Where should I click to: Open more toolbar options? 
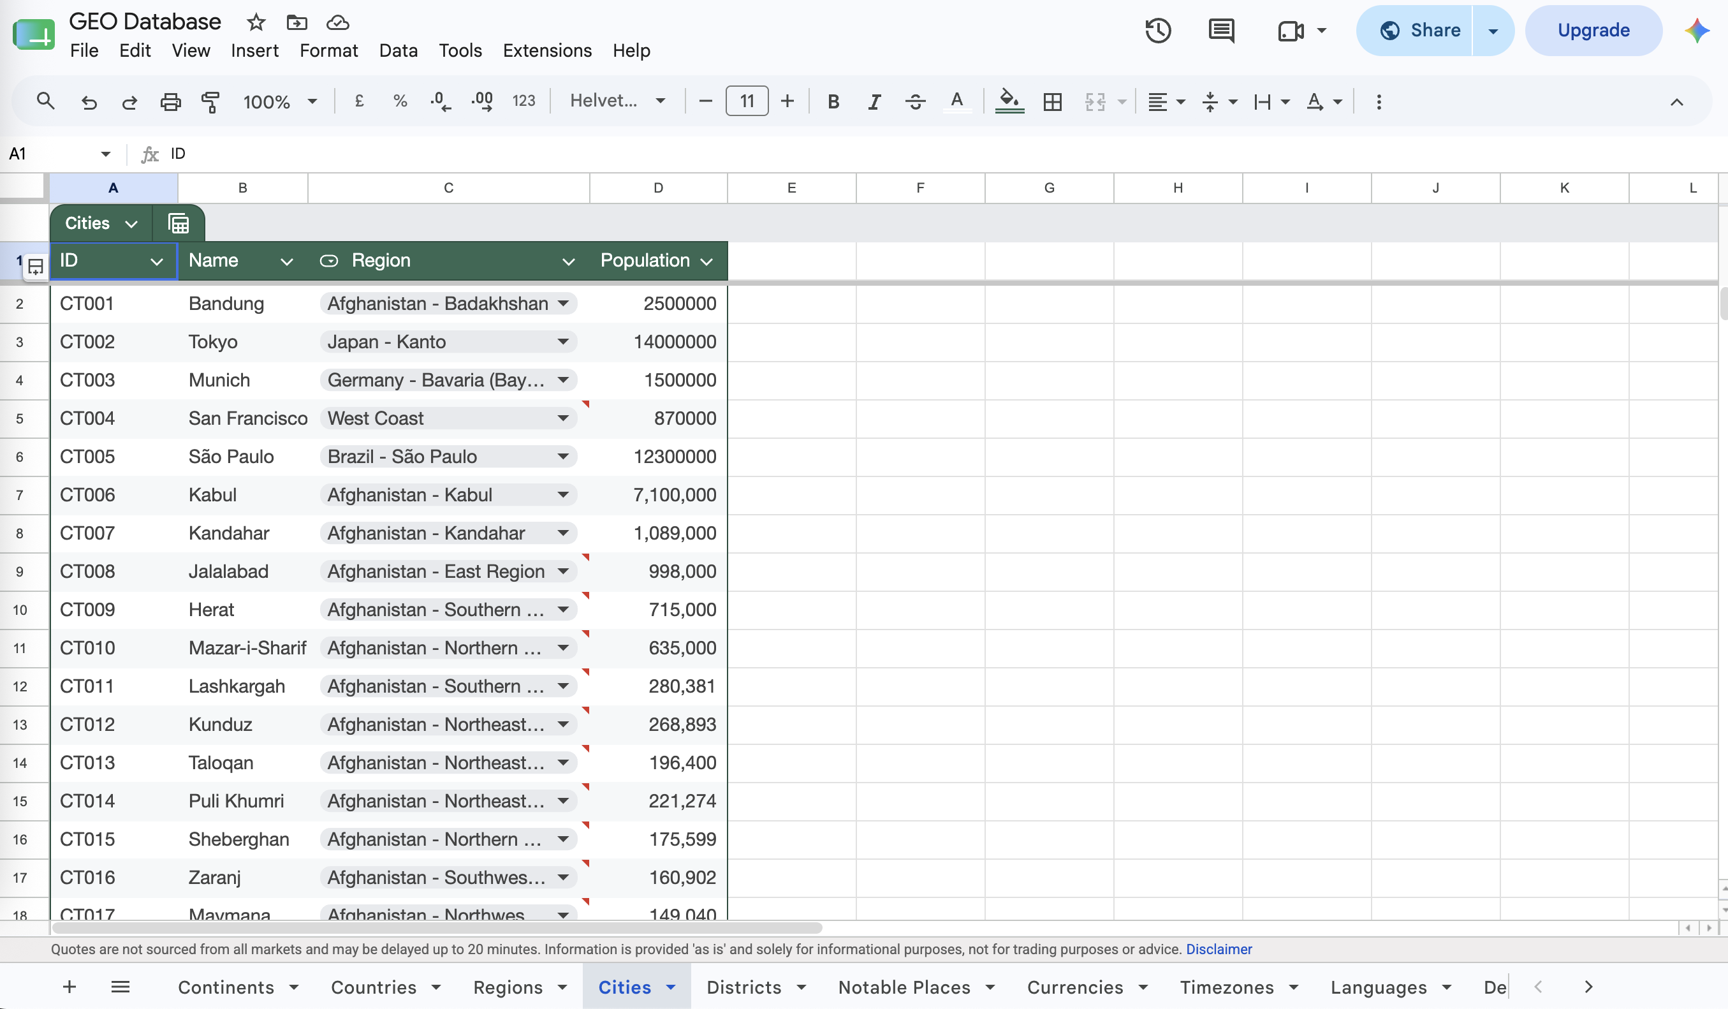(x=1379, y=101)
